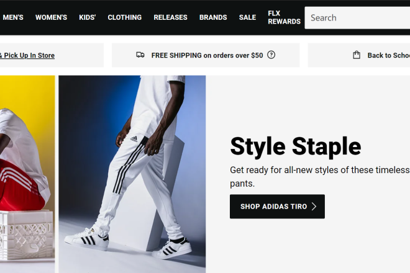Click the delivery truck shipping icon
Viewport: 410px width, 273px height.
click(140, 55)
